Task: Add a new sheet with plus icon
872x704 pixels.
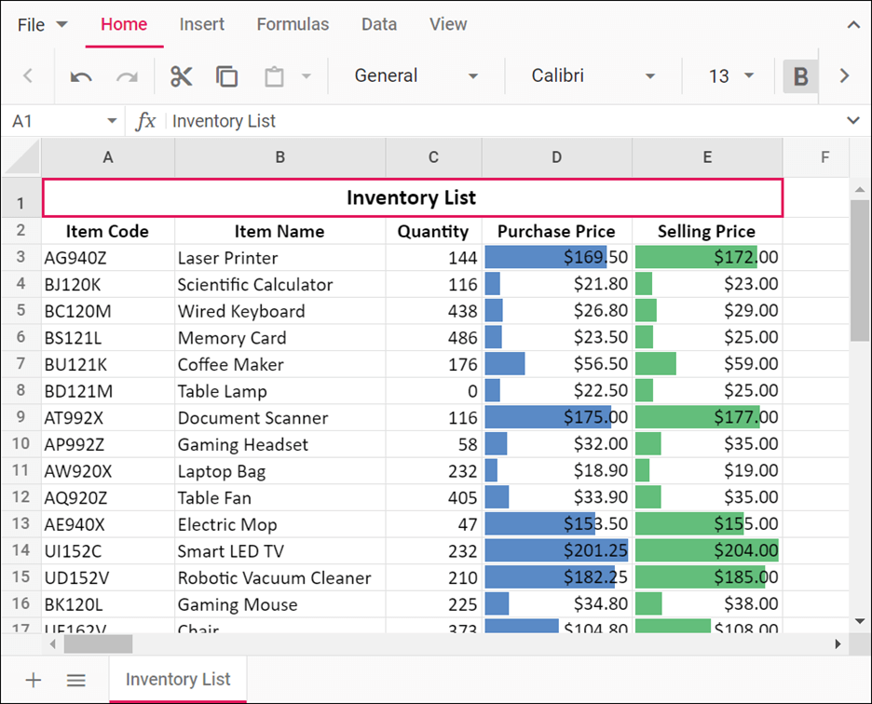Action: click(34, 680)
